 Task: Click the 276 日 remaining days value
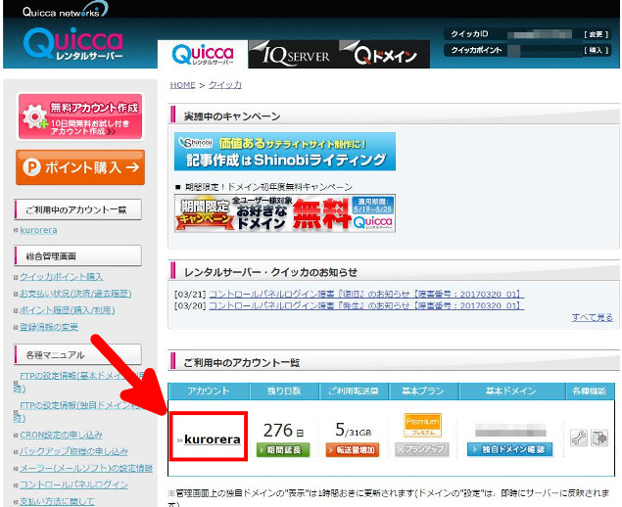point(283,431)
